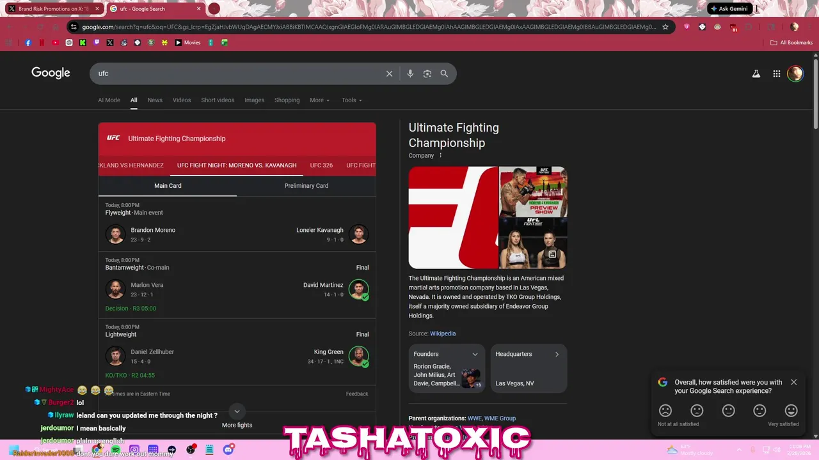The image size is (819, 460).
Task: Open the Tools dropdown
Action: 351,100
